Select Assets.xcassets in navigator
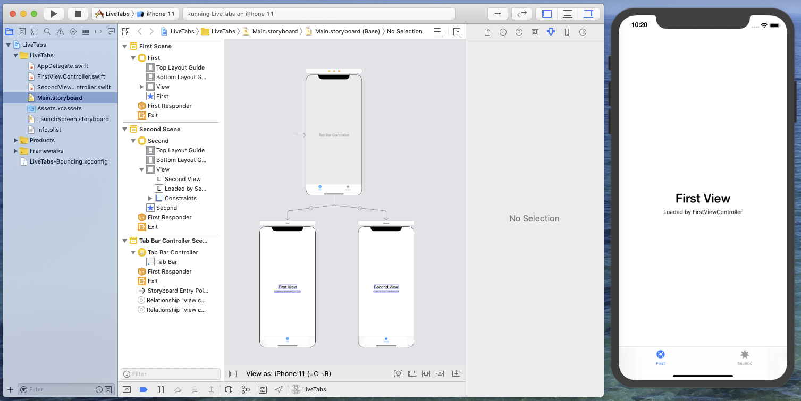This screenshot has width=801, height=401. [60, 108]
